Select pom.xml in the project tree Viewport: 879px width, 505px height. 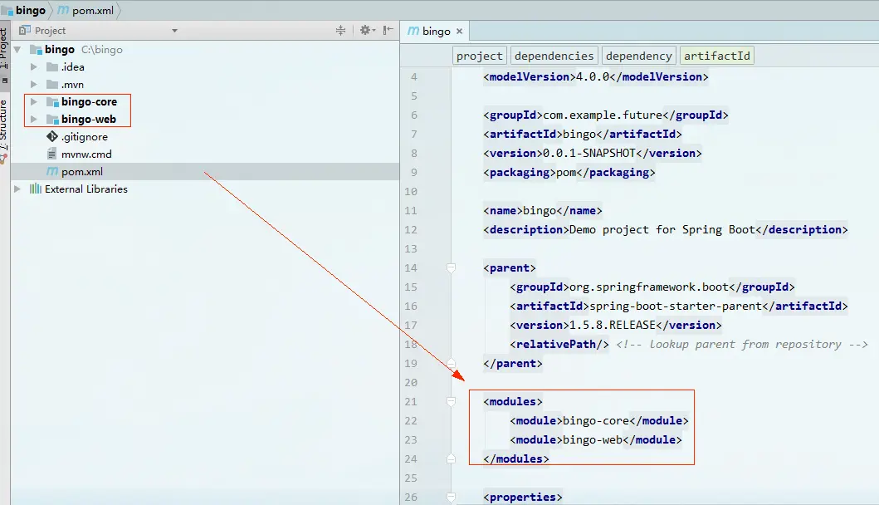pyautogui.click(x=82, y=171)
